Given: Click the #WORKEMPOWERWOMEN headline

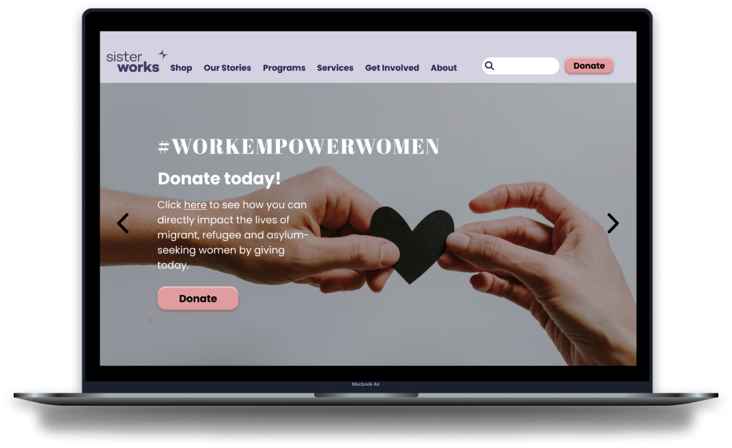Looking at the screenshot, I should point(298,147).
